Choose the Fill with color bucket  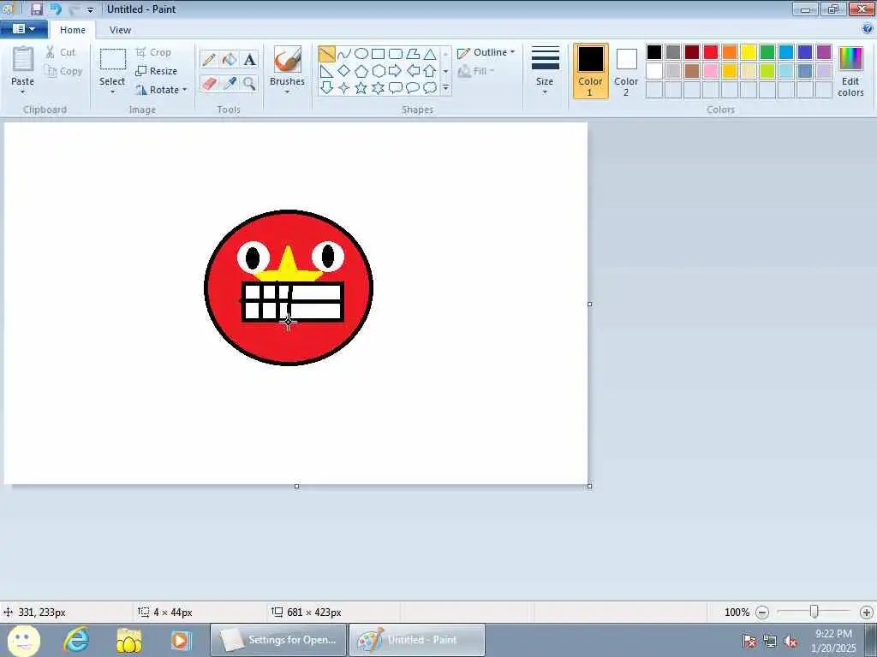(230, 60)
